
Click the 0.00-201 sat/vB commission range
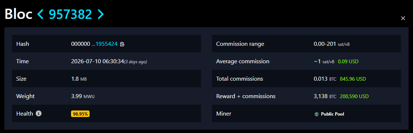point(332,44)
